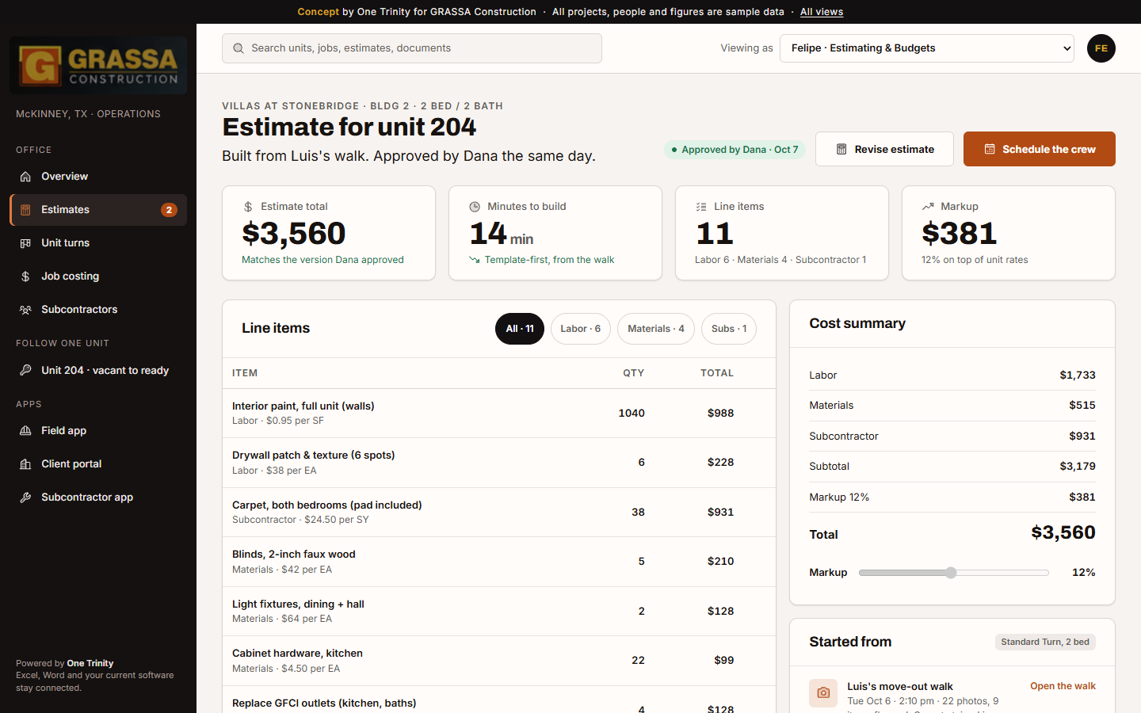Select the Interior paint, full unit row
1141x713 pixels.
coord(499,414)
